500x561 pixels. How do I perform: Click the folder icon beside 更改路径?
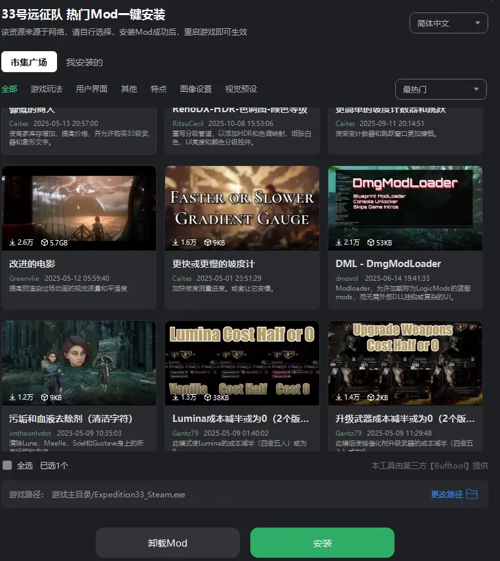point(472,494)
